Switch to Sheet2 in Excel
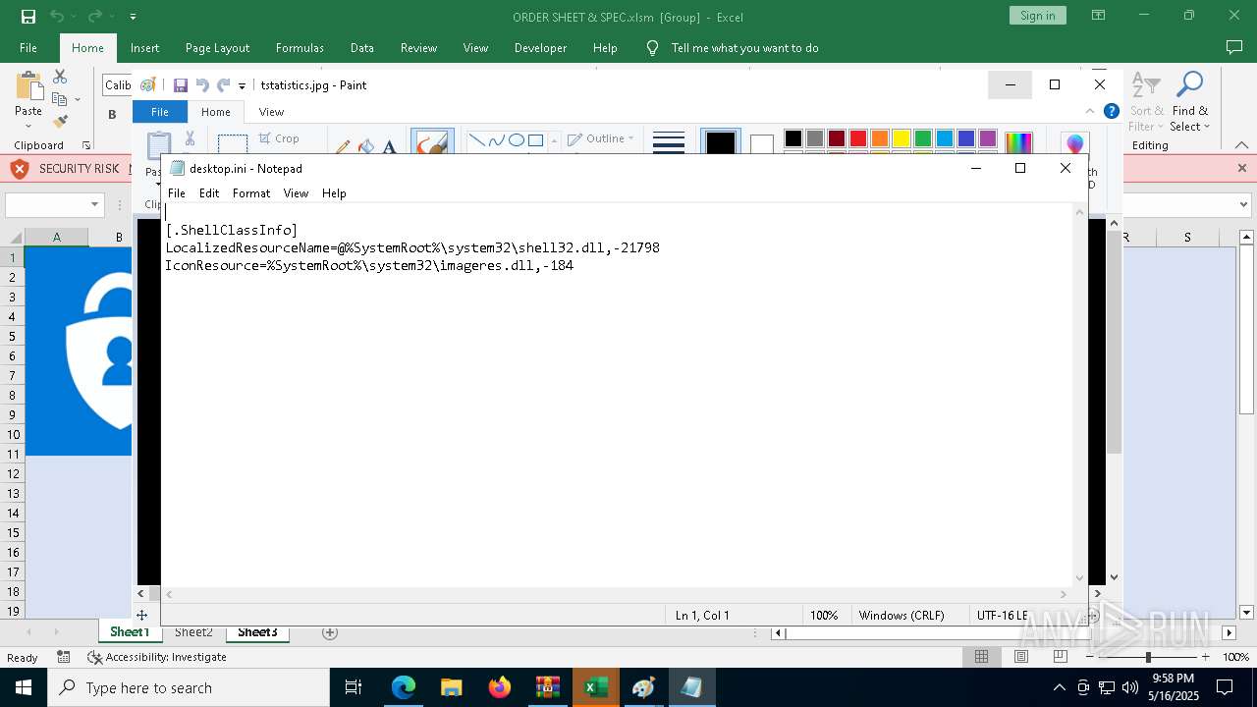 tap(193, 632)
